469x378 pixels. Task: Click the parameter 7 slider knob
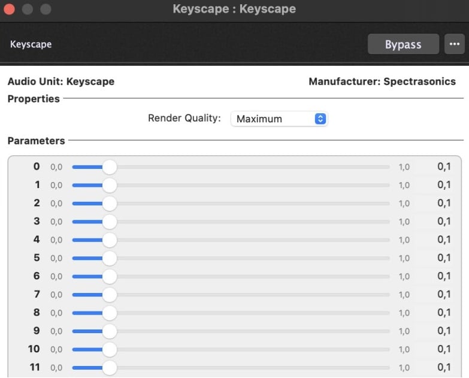pos(110,295)
